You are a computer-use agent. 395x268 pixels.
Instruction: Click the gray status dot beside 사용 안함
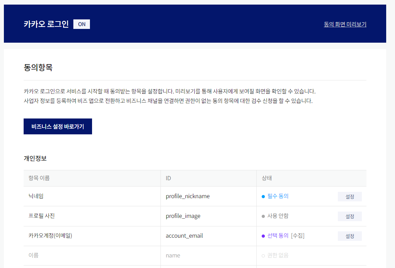[x=263, y=217]
